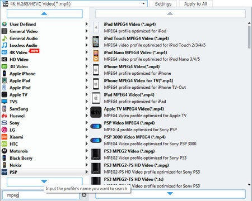Expand the Apple iPhone submenu arrow
The image size is (252, 201).
[87, 73]
